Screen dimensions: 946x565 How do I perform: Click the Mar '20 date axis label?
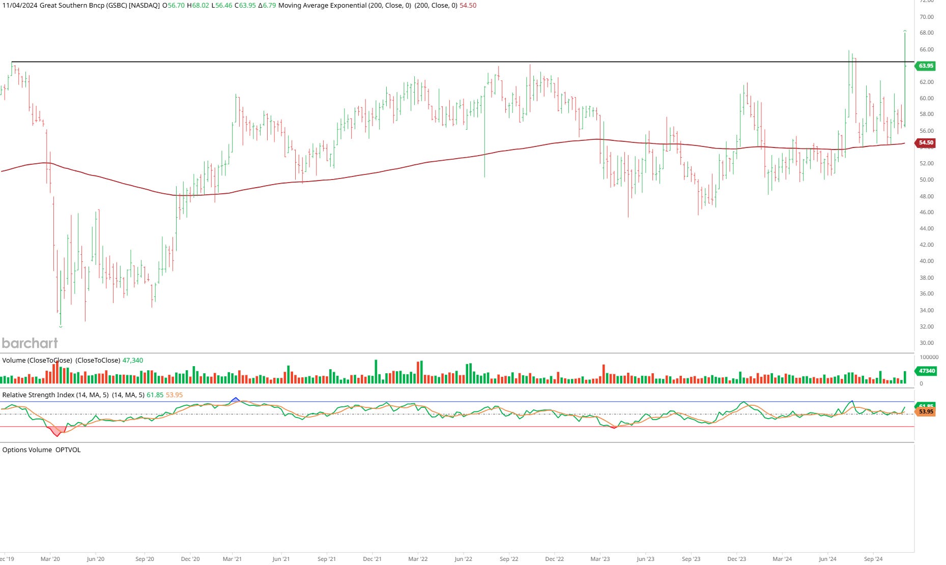pos(50,559)
